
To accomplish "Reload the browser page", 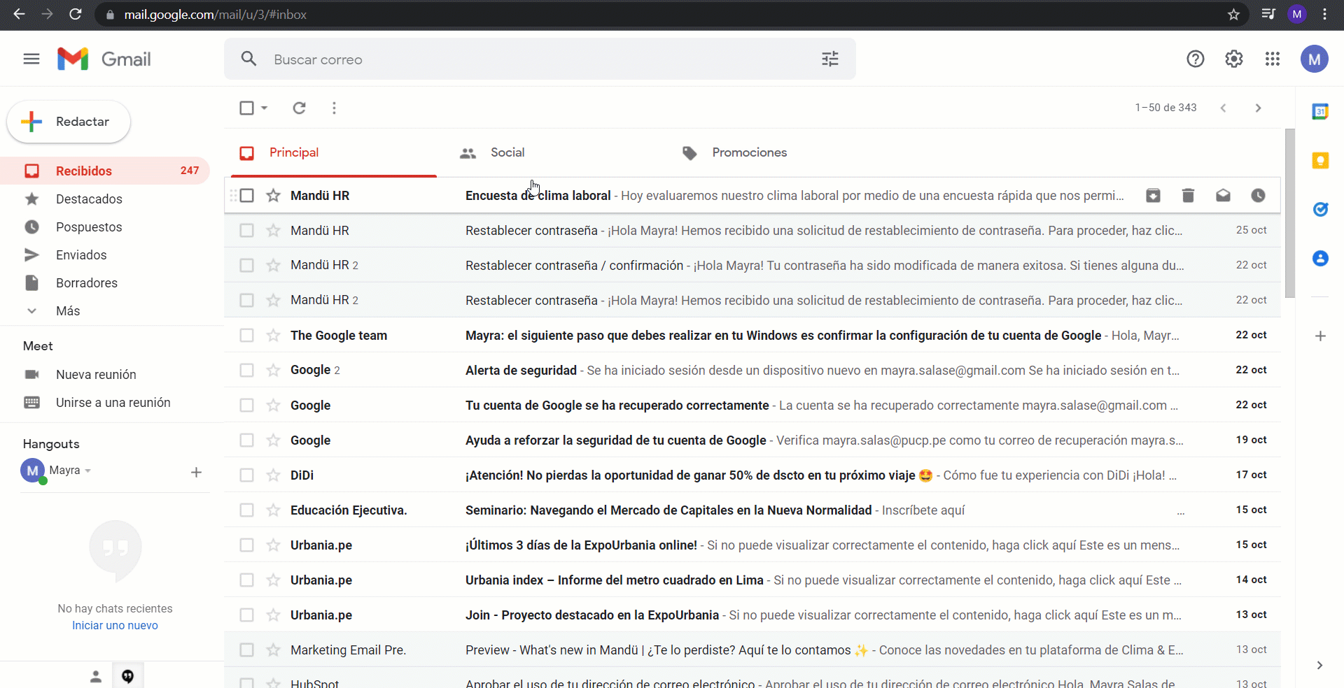I will click(x=76, y=15).
